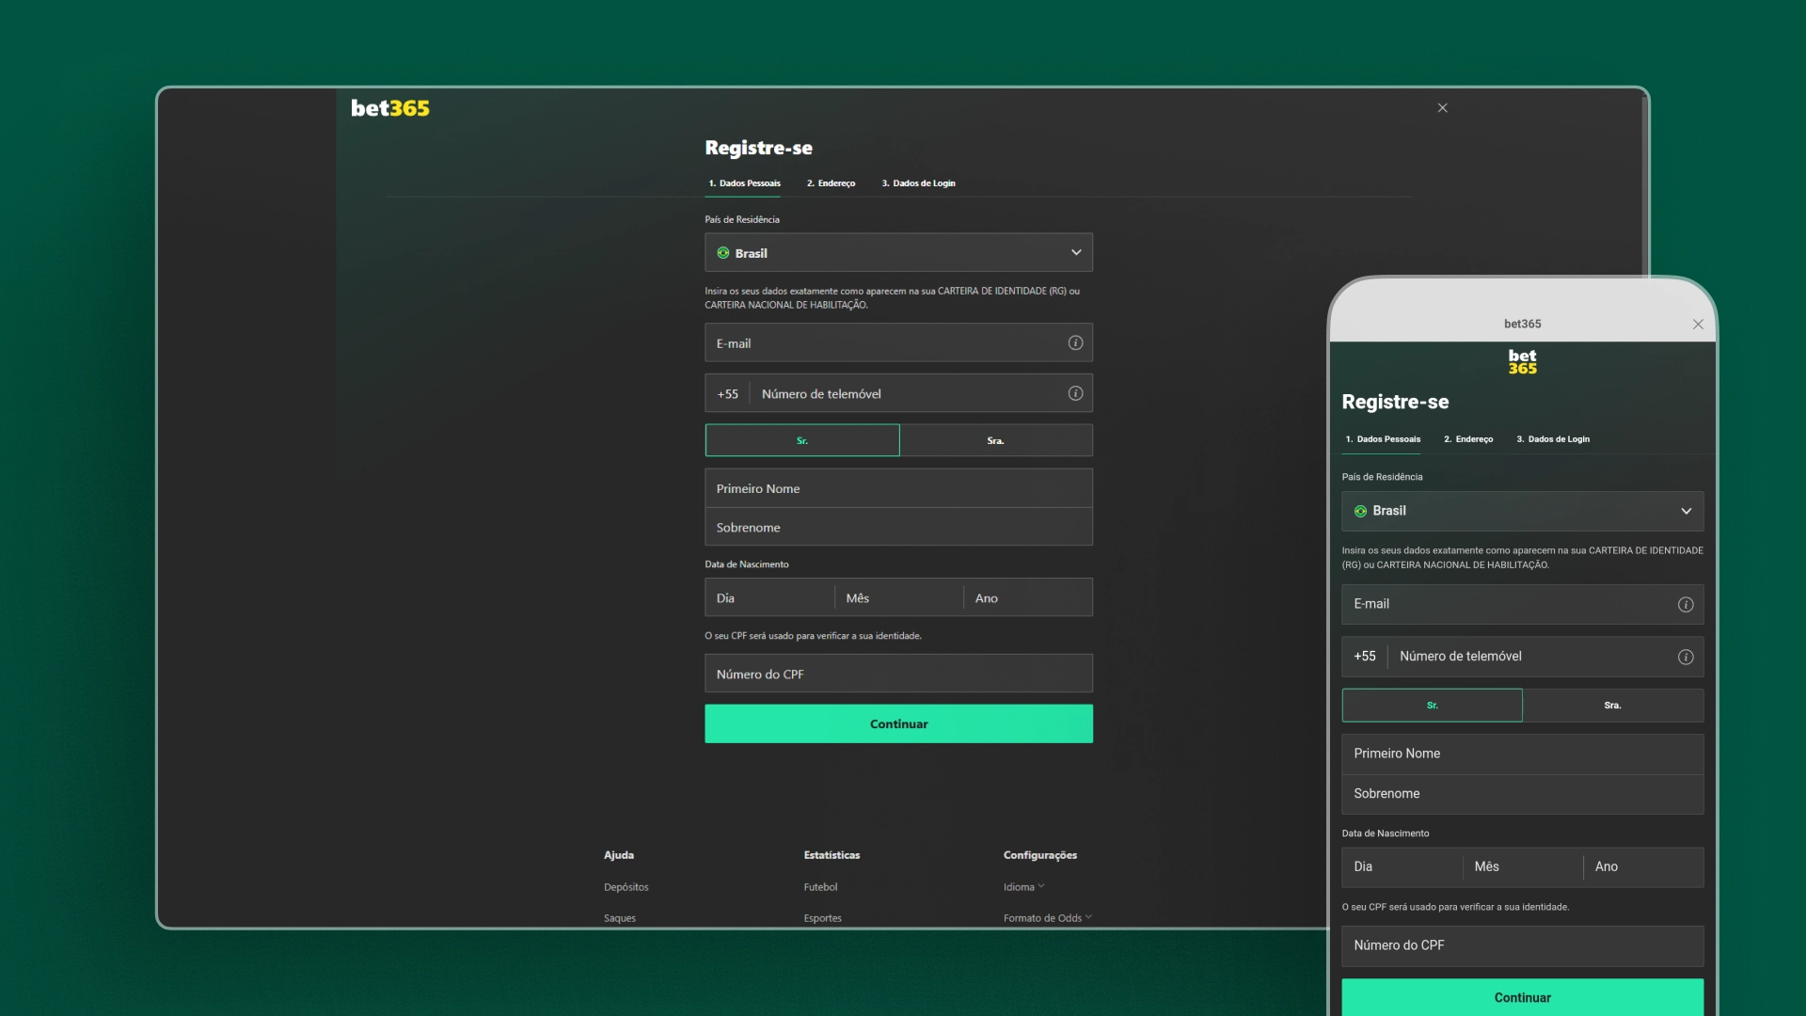Switch to 1. Dados Pessoais tab on desktop
This screenshot has width=1806, height=1016.
click(744, 183)
